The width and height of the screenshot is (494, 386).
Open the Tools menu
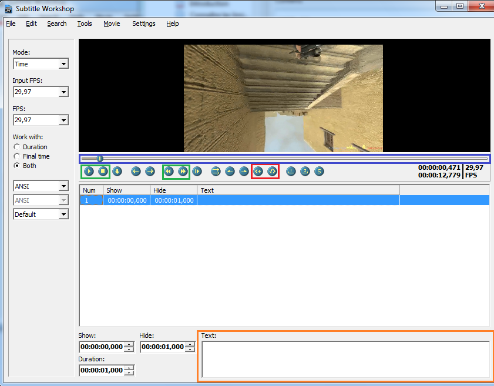pos(85,24)
